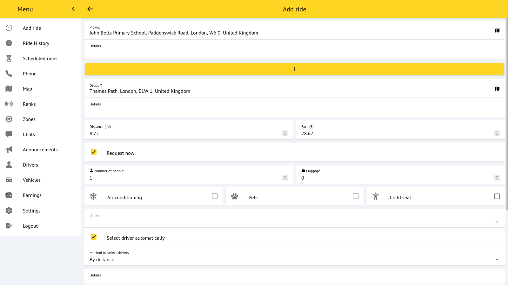The width and height of the screenshot is (508, 285).
Task: Click the Ranks broadcast icon
Action: tap(9, 104)
